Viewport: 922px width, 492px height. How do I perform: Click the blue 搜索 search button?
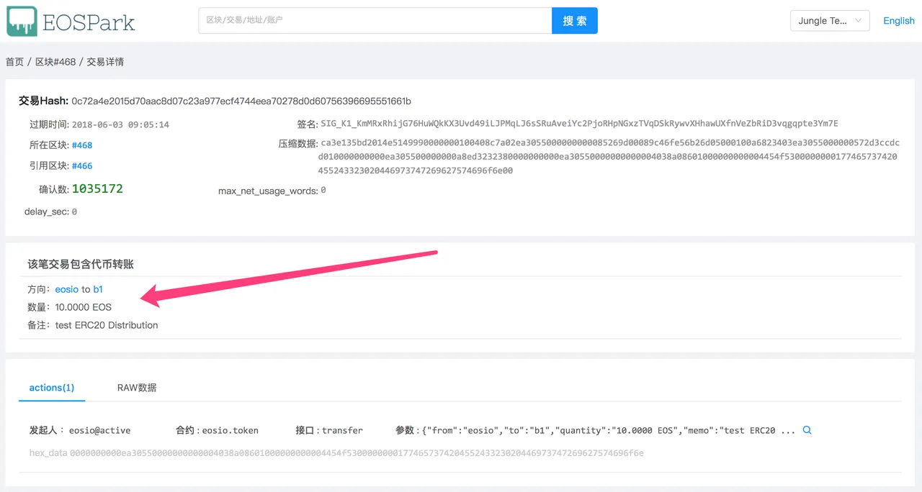575,20
